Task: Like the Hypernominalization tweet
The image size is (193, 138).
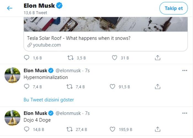Action: pyautogui.click(x=112, y=87)
